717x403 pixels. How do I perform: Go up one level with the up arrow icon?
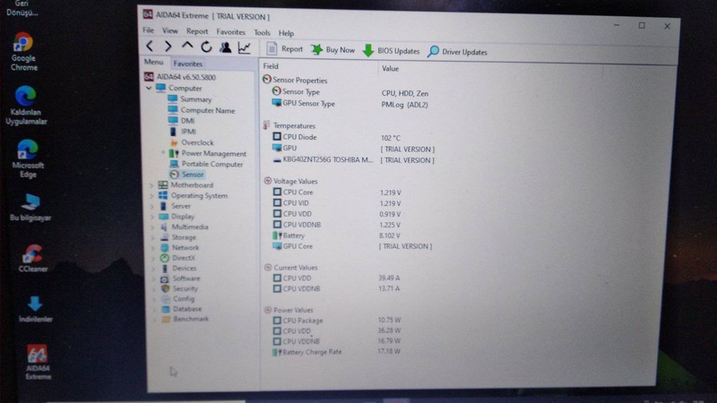point(187,47)
